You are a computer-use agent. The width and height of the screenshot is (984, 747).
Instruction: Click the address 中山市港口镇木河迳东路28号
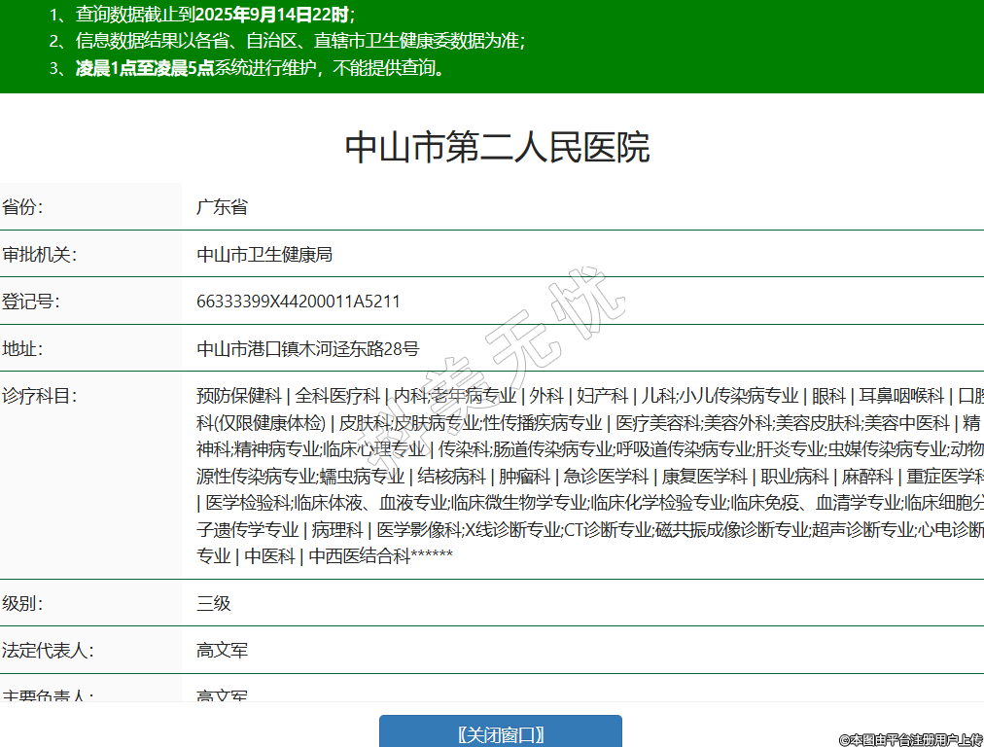(x=307, y=348)
